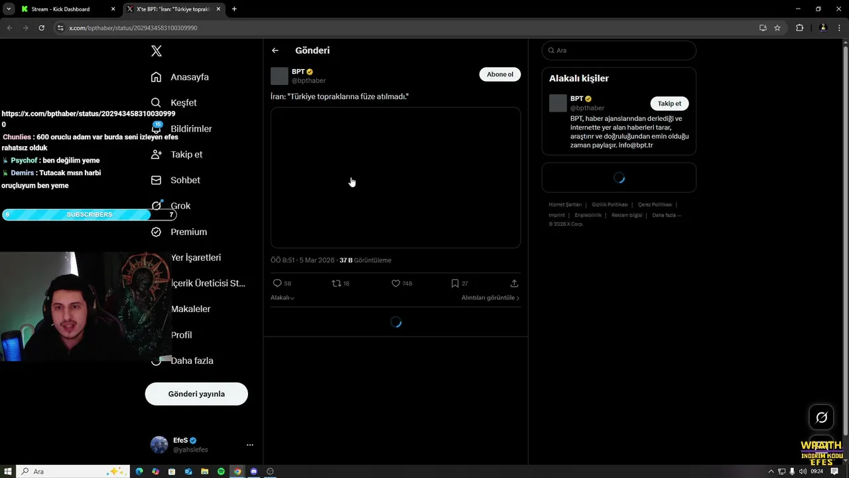Open Reklam bilgisi footer link
Viewport: 849px width, 478px height.
point(627,215)
